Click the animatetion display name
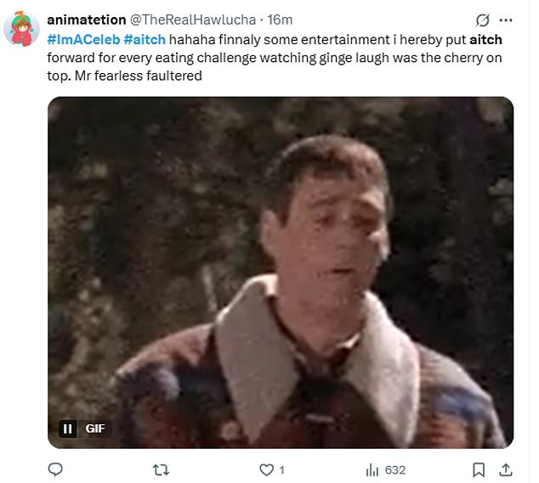This screenshot has height=483, width=539. 87,20
